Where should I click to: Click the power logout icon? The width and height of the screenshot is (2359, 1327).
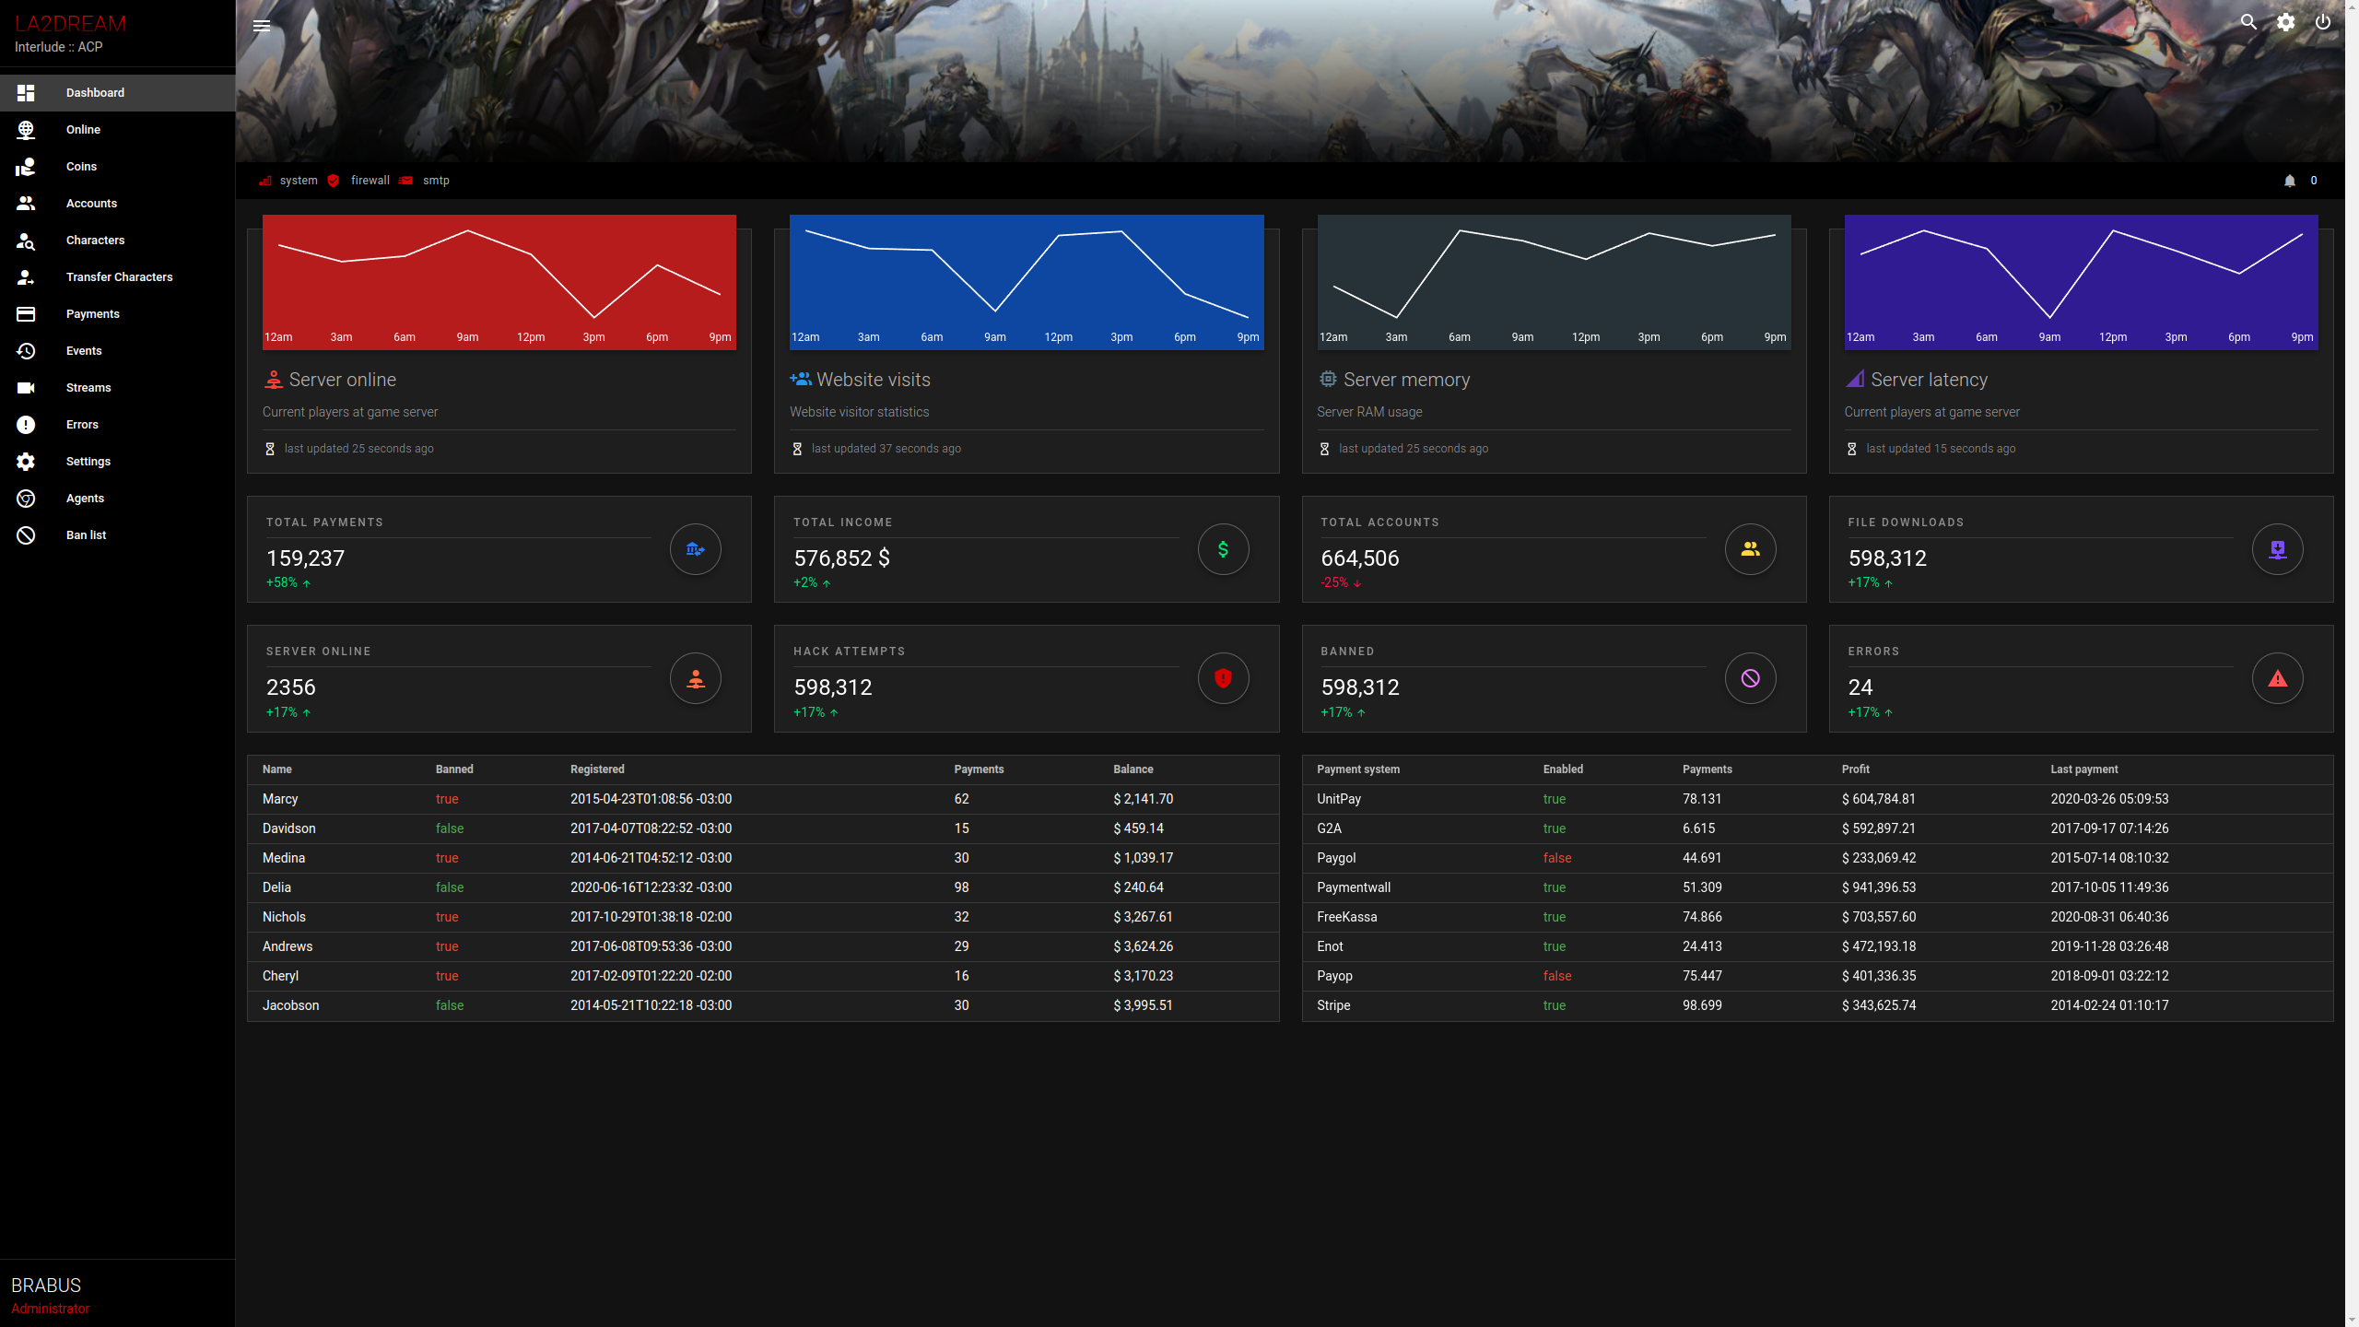[2323, 22]
